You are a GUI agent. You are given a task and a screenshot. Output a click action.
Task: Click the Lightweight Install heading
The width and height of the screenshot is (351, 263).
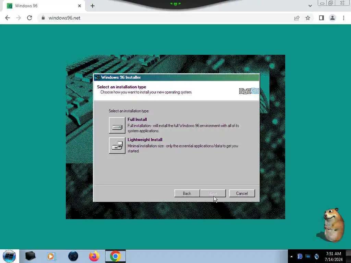point(145,140)
